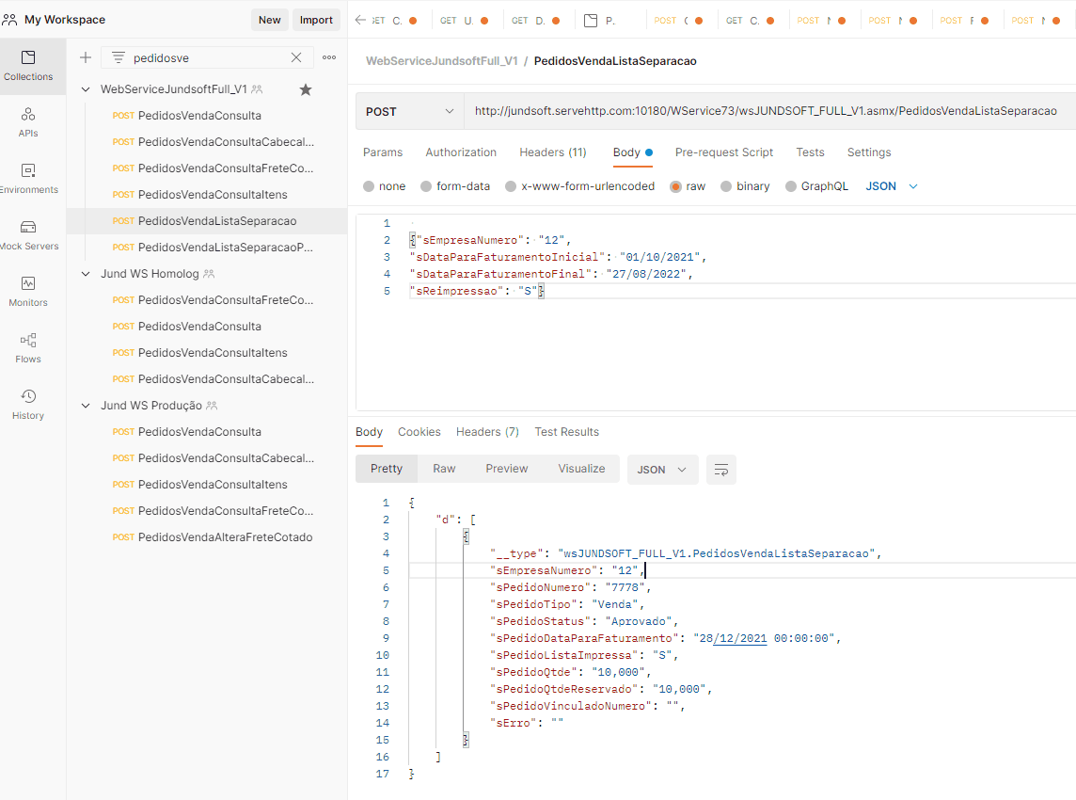Choose the binary body radio button
Image resolution: width=1076 pixels, height=800 pixels.
(726, 186)
